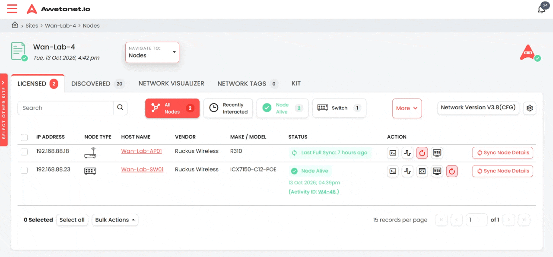Image resolution: width=553 pixels, height=257 pixels.
Task: Sync Node Details for Wan-Lab-AP01
Action: [502, 152]
